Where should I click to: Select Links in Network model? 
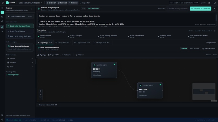(x=20, y=67)
